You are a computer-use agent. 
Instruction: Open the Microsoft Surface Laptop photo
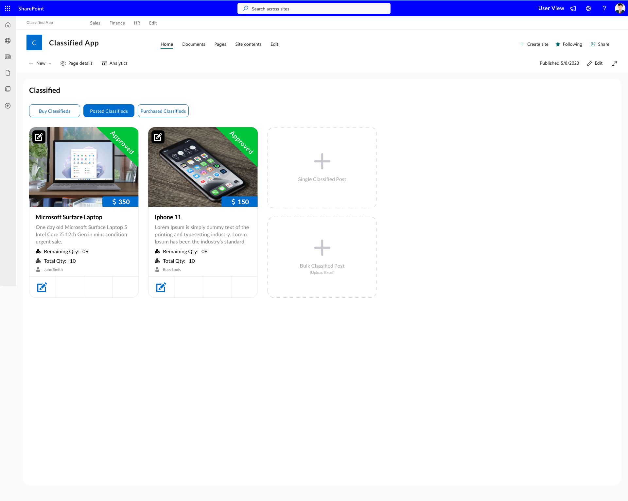(84, 167)
